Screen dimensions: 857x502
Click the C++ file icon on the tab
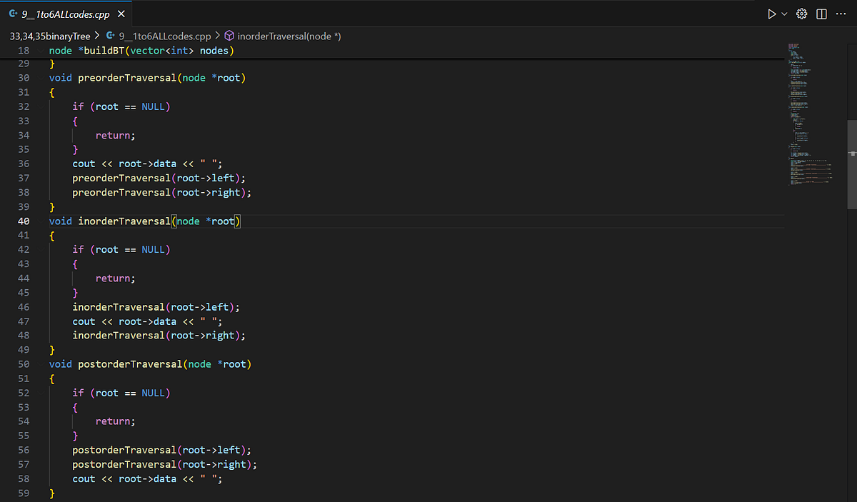(13, 14)
